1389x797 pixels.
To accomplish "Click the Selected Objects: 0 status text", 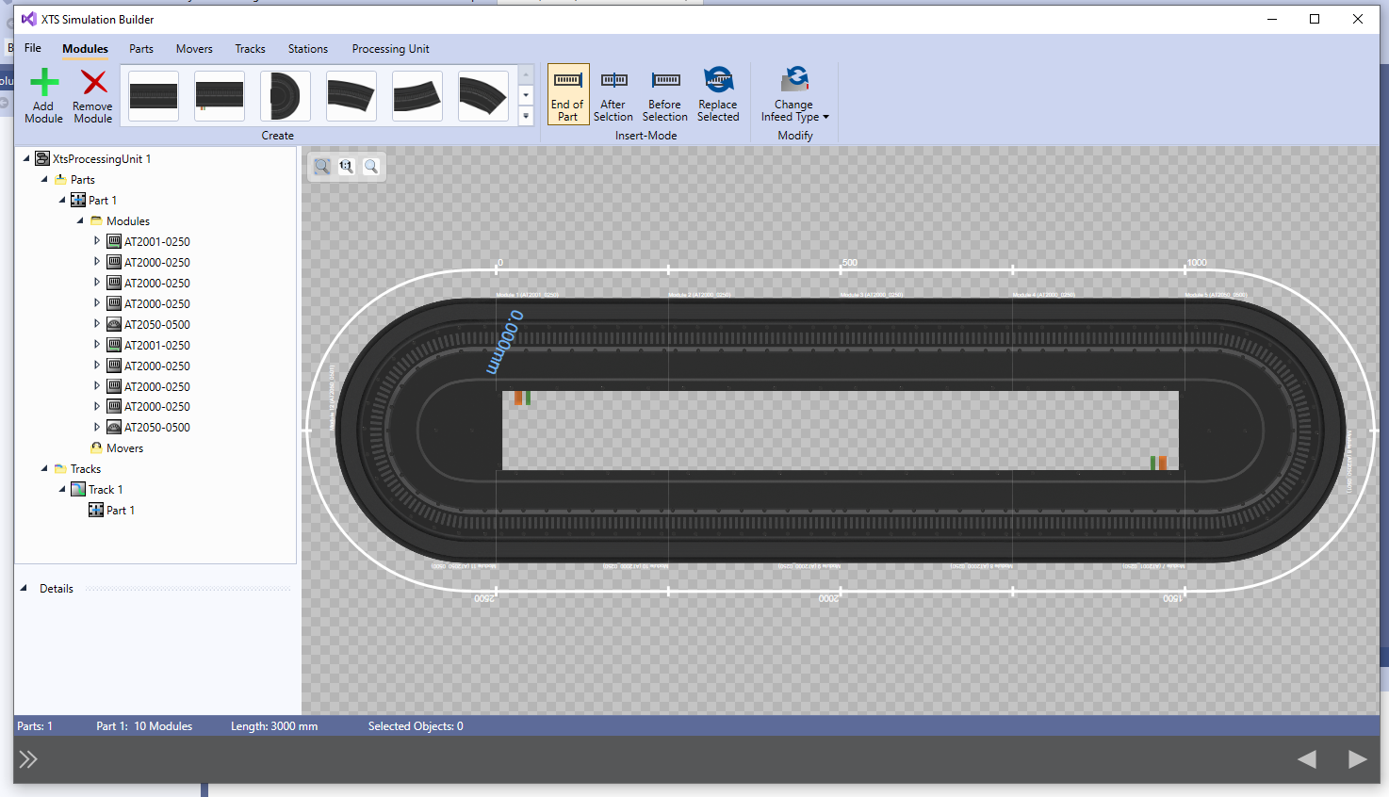I will click(416, 726).
